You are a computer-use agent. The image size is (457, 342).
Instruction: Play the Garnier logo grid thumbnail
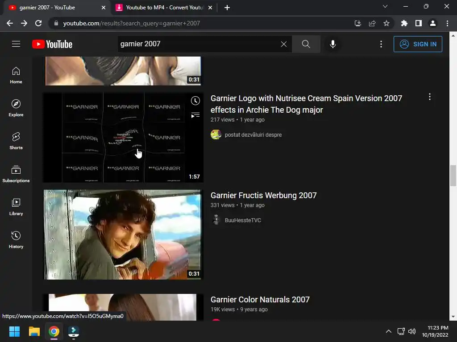tap(123, 138)
